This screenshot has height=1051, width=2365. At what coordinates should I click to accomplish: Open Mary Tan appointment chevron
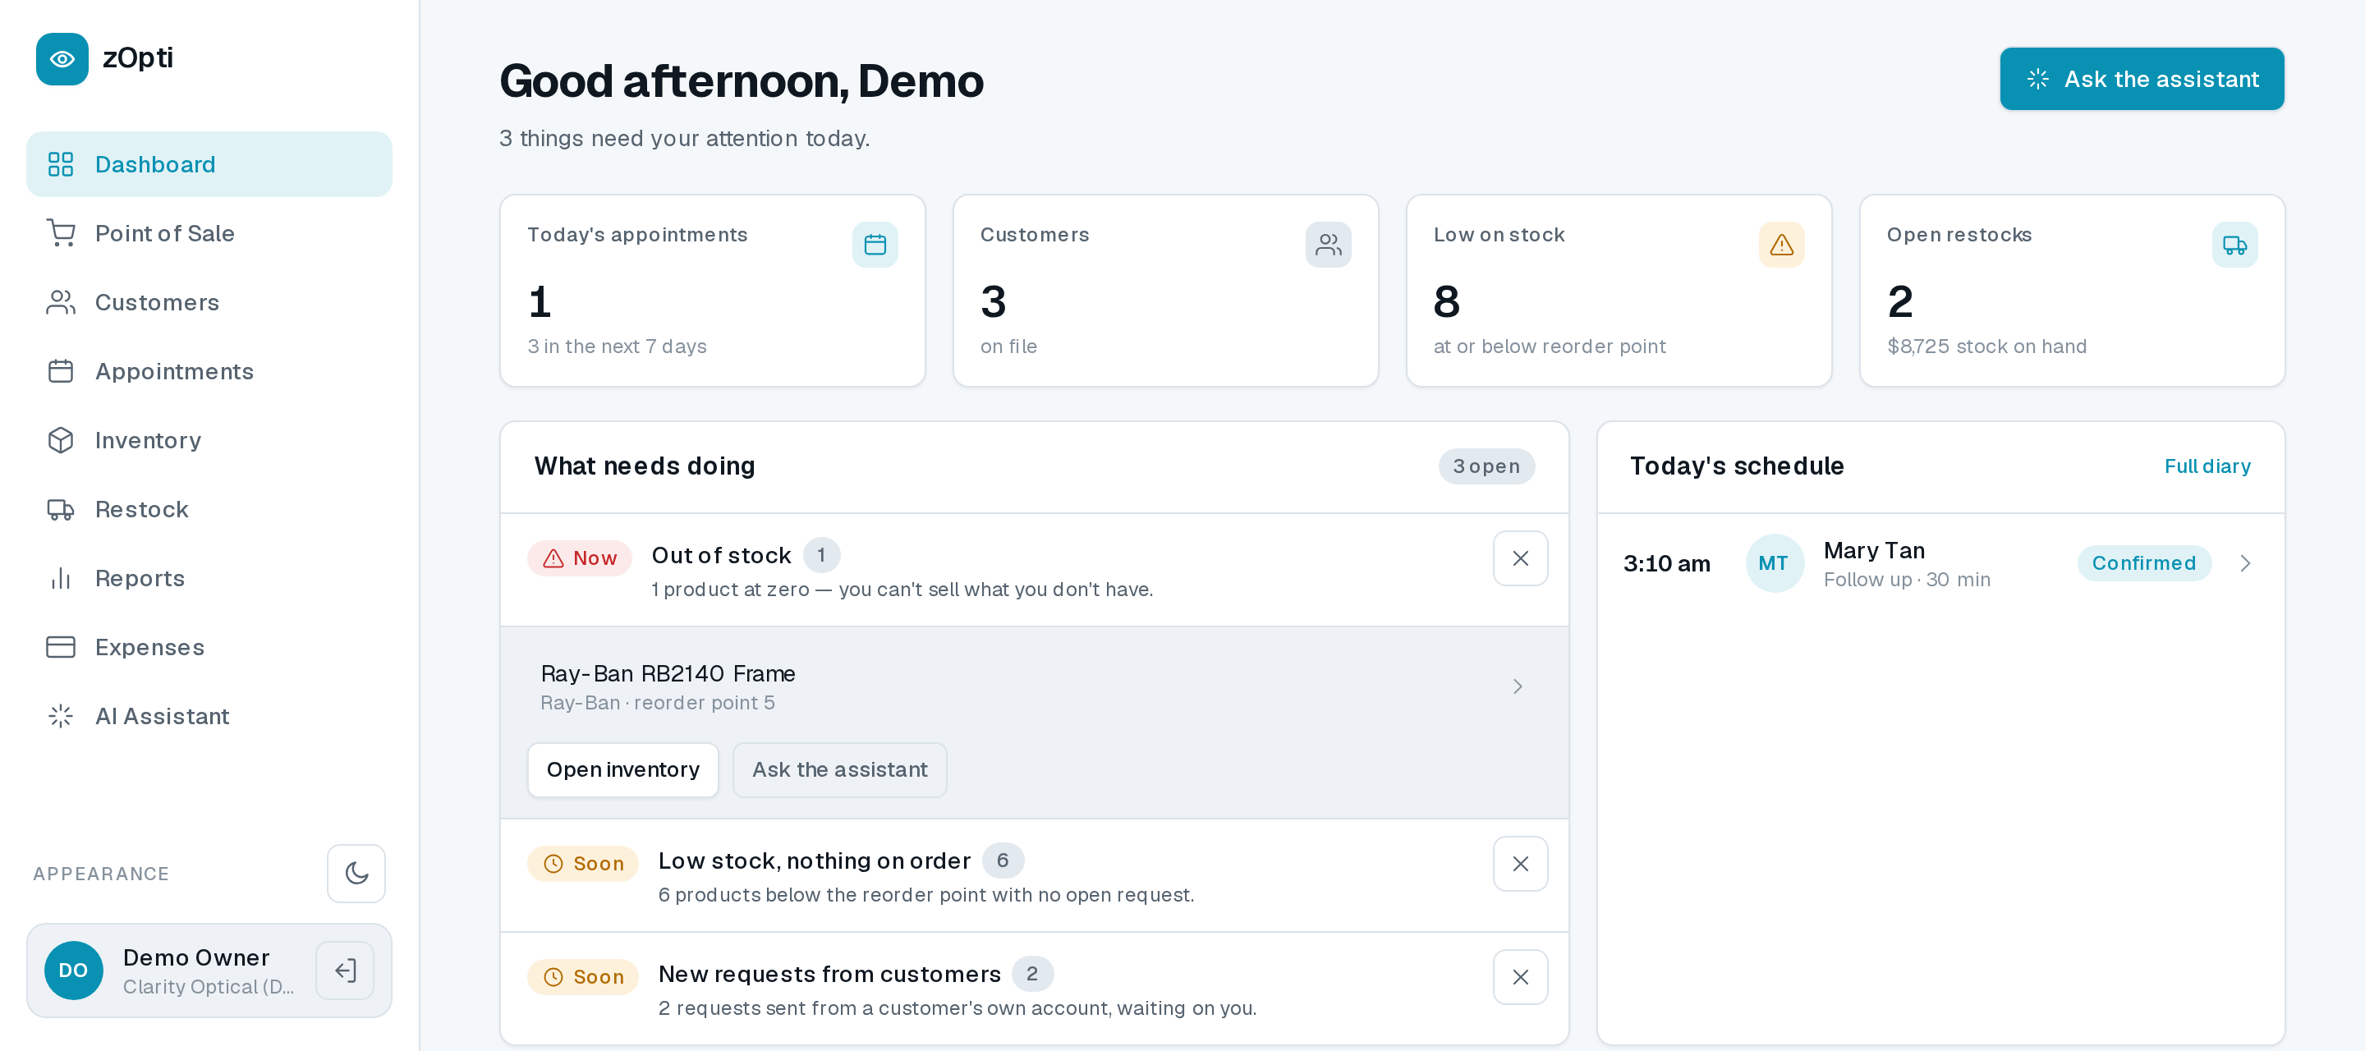point(2245,562)
